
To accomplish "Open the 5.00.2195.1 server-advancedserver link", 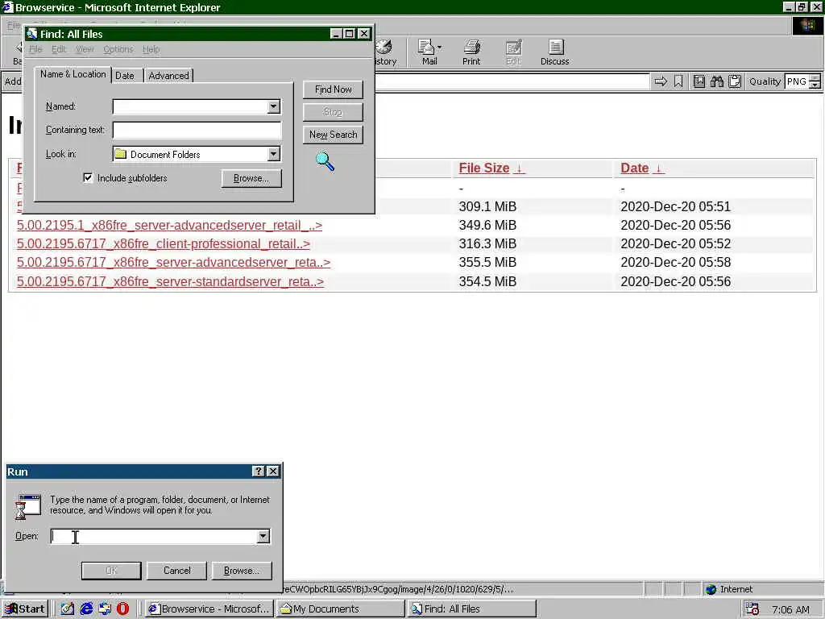I will [x=169, y=226].
